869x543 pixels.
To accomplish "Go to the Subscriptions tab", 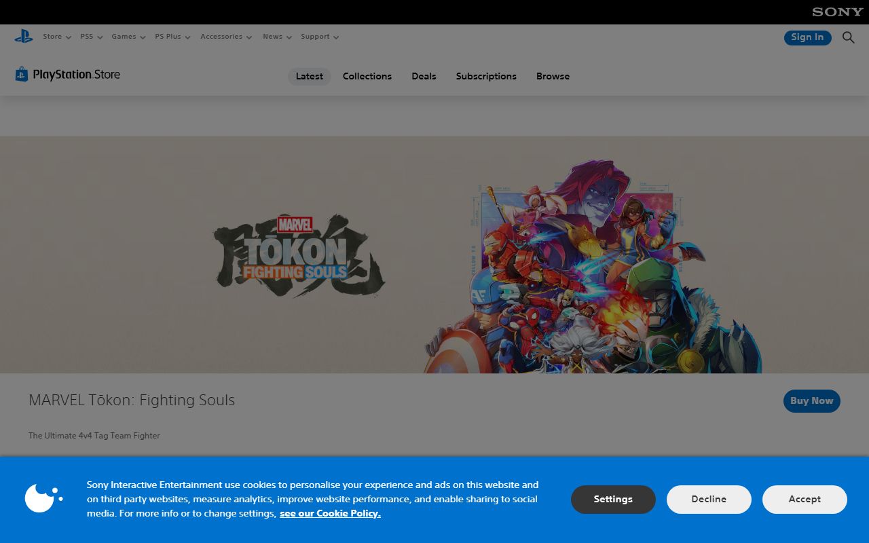I will pos(486,76).
